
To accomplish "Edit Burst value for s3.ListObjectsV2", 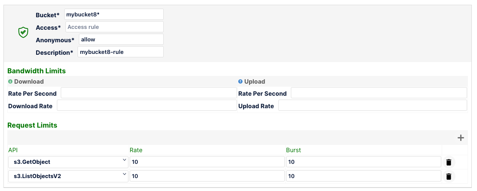I will click(363, 176).
